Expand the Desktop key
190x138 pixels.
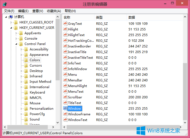[21, 71]
